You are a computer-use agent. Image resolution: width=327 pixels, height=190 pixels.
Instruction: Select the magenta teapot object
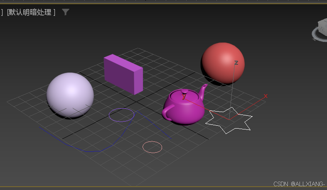click(184, 105)
